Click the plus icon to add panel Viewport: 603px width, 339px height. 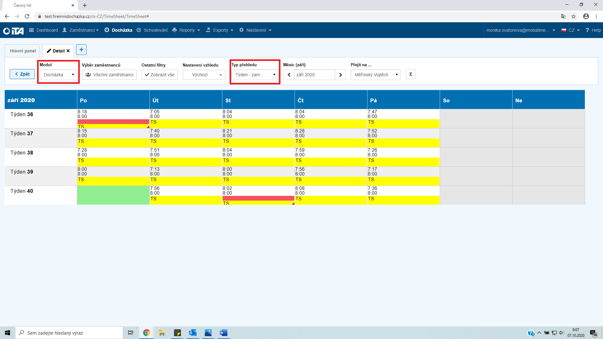[x=81, y=50]
